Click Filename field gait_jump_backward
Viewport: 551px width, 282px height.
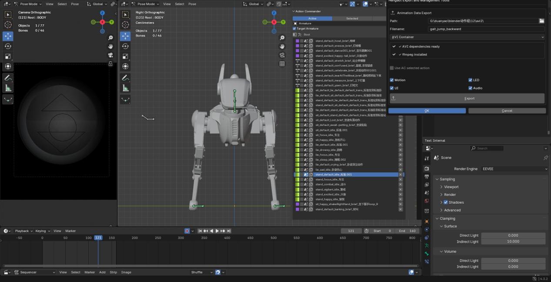coord(486,29)
